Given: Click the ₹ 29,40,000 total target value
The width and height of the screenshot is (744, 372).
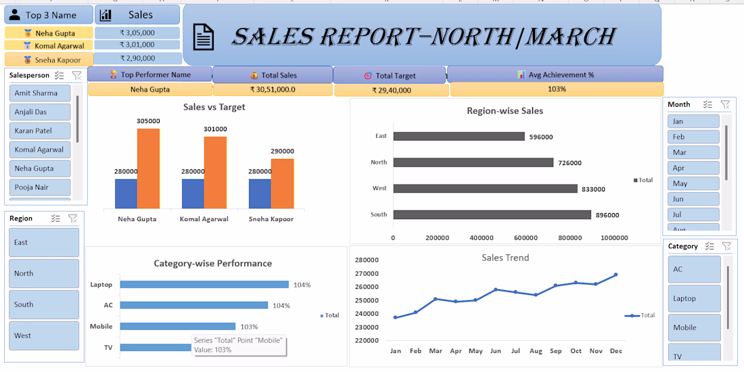Looking at the screenshot, I should pos(392,90).
